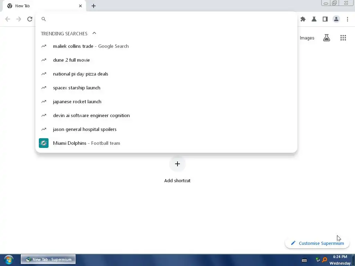Click the search magnifier icon in omnibox
355x266 pixels.
(44, 19)
